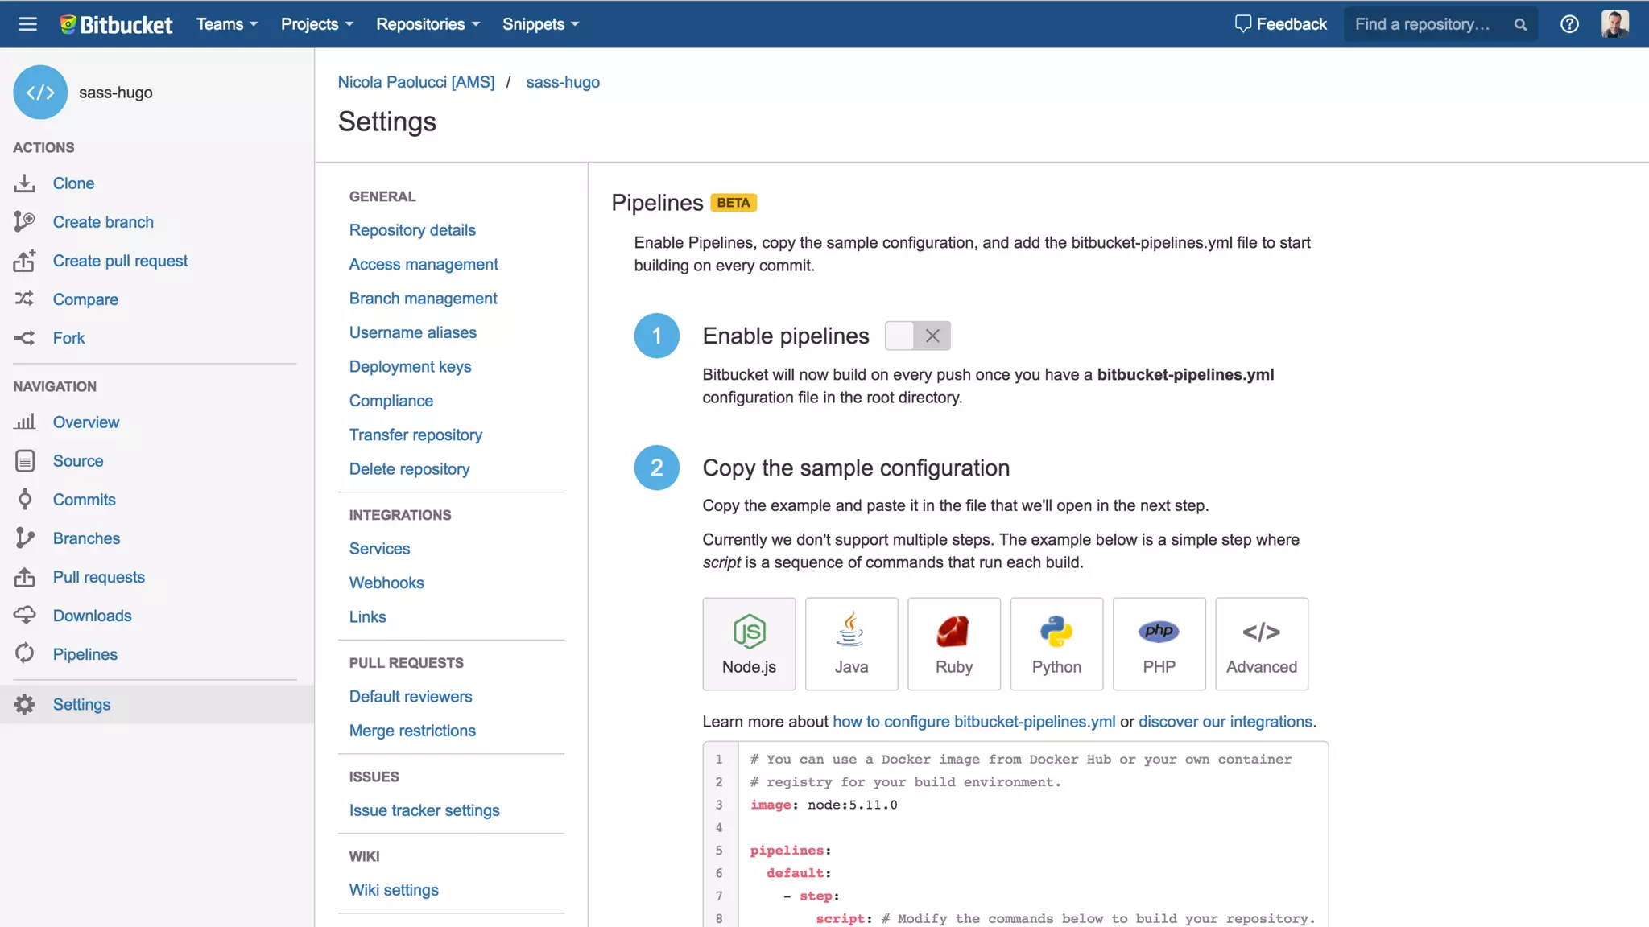
Task: Toggle the Enable pipelines switch
Action: [917, 336]
